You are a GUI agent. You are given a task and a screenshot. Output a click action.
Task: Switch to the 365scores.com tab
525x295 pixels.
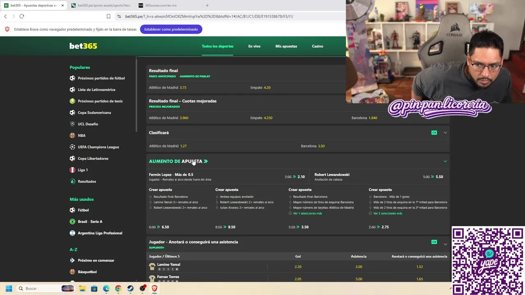coord(161,5)
